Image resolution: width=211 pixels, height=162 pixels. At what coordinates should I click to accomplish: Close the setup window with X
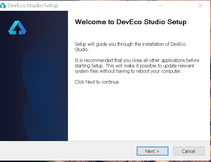tap(200, 5)
